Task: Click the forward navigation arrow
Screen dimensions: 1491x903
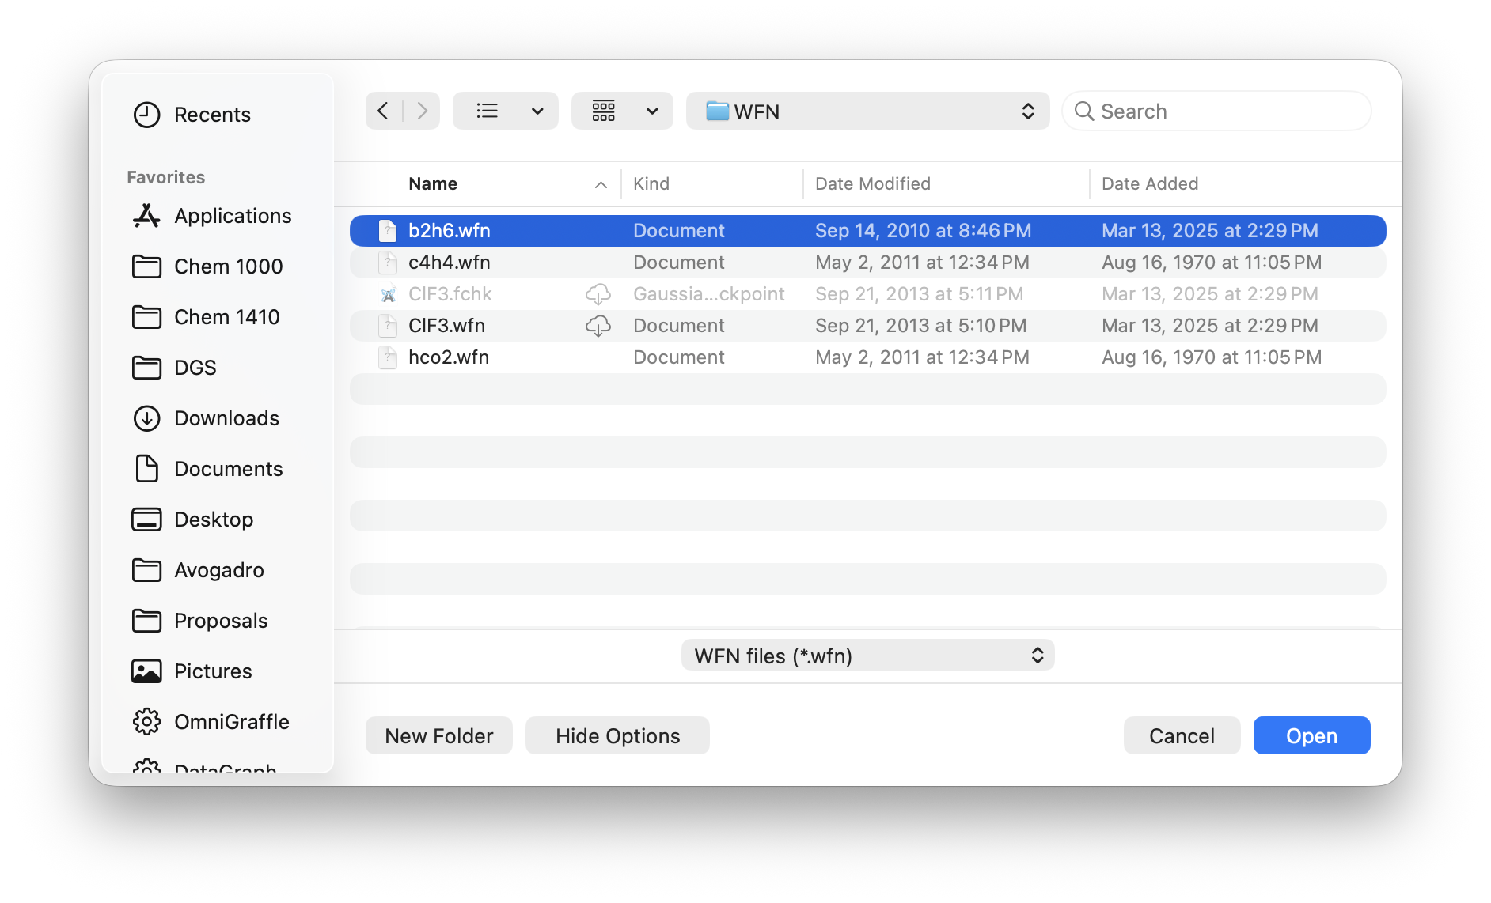Action: click(x=422, y=111)
